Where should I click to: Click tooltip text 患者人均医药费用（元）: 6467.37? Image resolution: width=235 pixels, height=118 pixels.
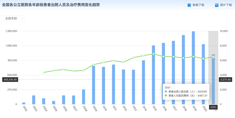[188, 95]
